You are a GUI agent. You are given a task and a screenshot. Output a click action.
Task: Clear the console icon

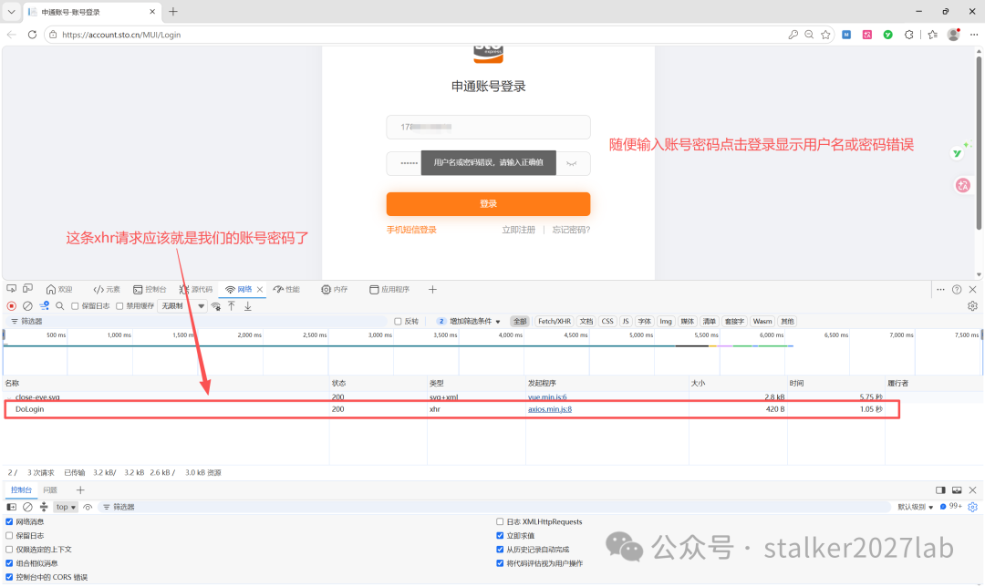[27, 507]
